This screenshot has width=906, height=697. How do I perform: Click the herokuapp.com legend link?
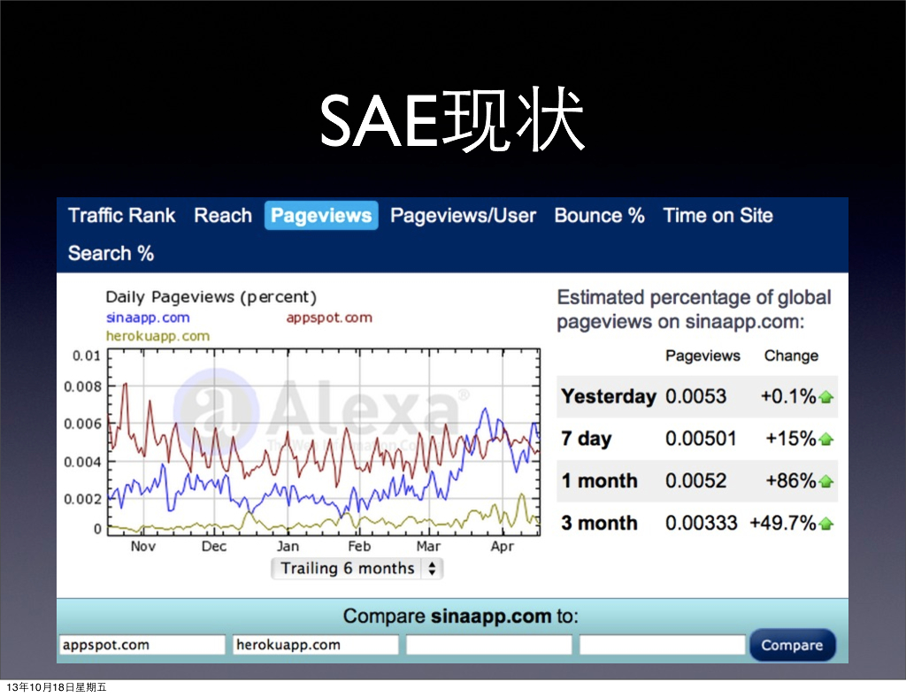[x=157, y=336]
